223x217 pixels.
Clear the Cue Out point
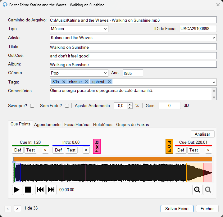[x=208, y=150]
